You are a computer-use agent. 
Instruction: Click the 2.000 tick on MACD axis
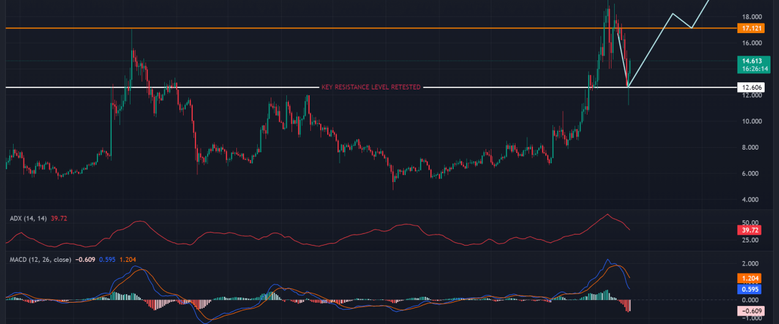tap(752, 264)
